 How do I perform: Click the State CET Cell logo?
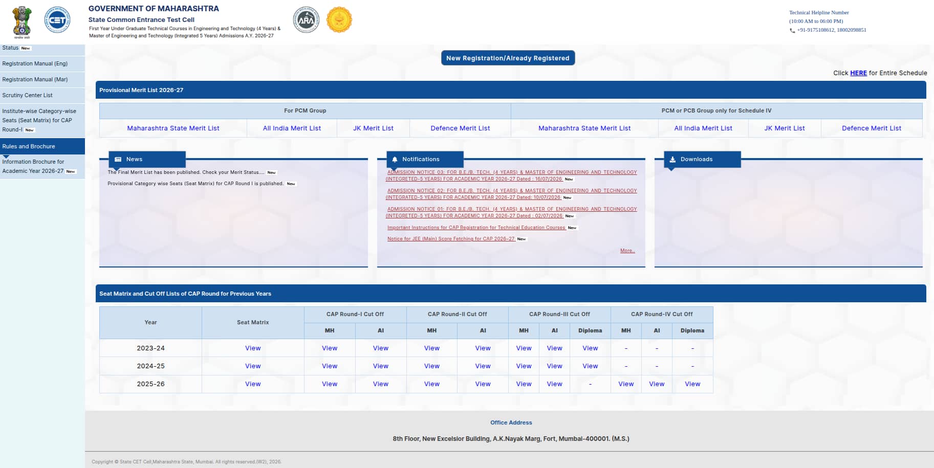pyautogui.click(x=57, y=19)
